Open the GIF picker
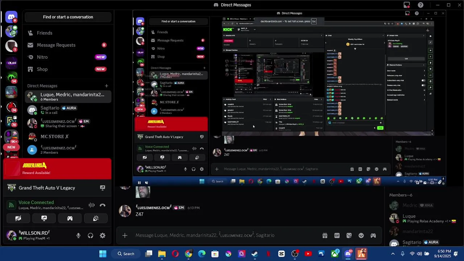 click(337, 236)
